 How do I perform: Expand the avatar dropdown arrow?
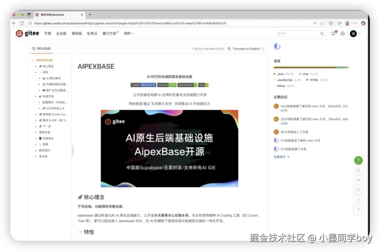tap(360, 34)
